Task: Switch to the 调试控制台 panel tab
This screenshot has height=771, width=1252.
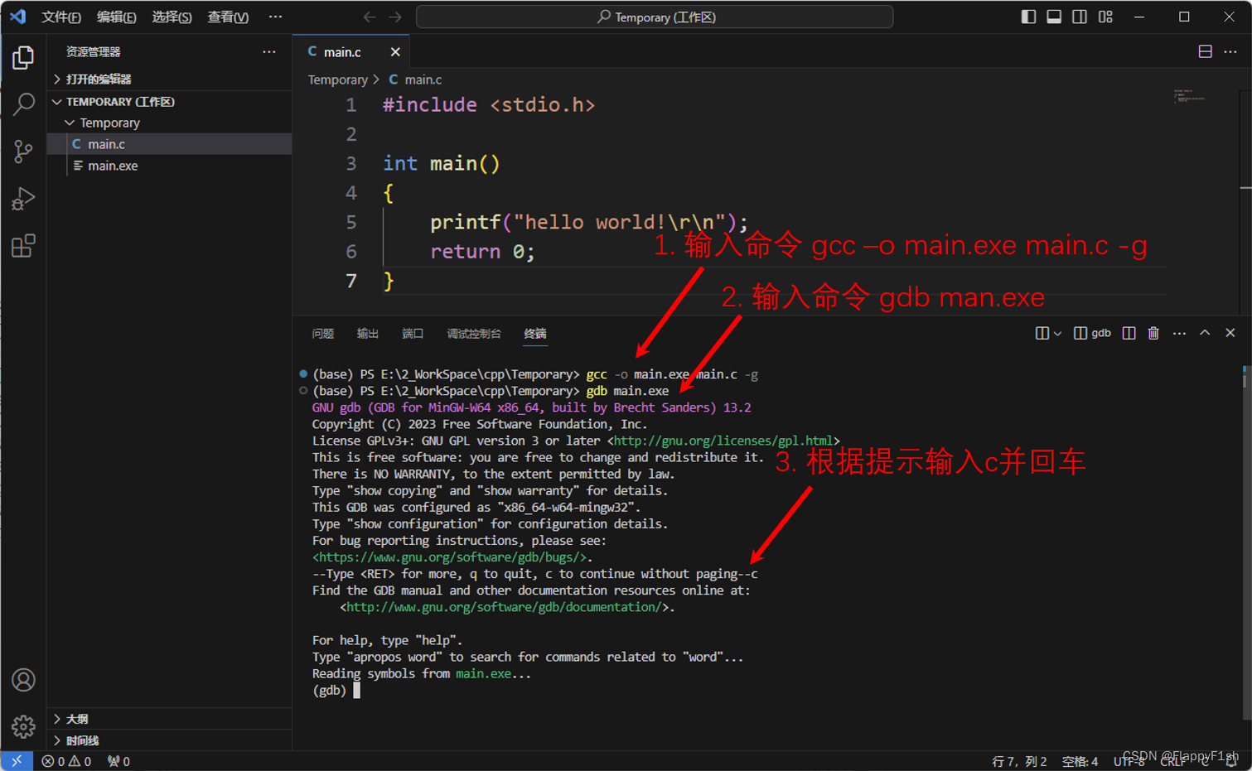Action: (x=474, y=334)
